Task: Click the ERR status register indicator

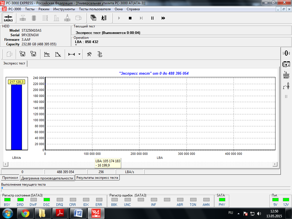Action: pos(99,200)
